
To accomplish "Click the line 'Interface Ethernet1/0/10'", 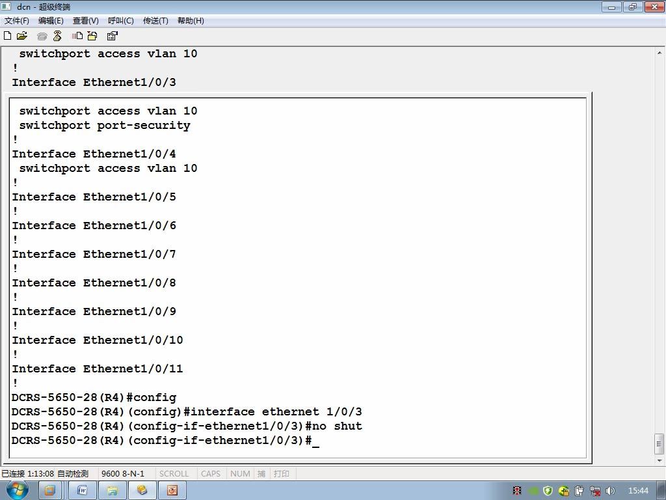I will pos(98,340).
